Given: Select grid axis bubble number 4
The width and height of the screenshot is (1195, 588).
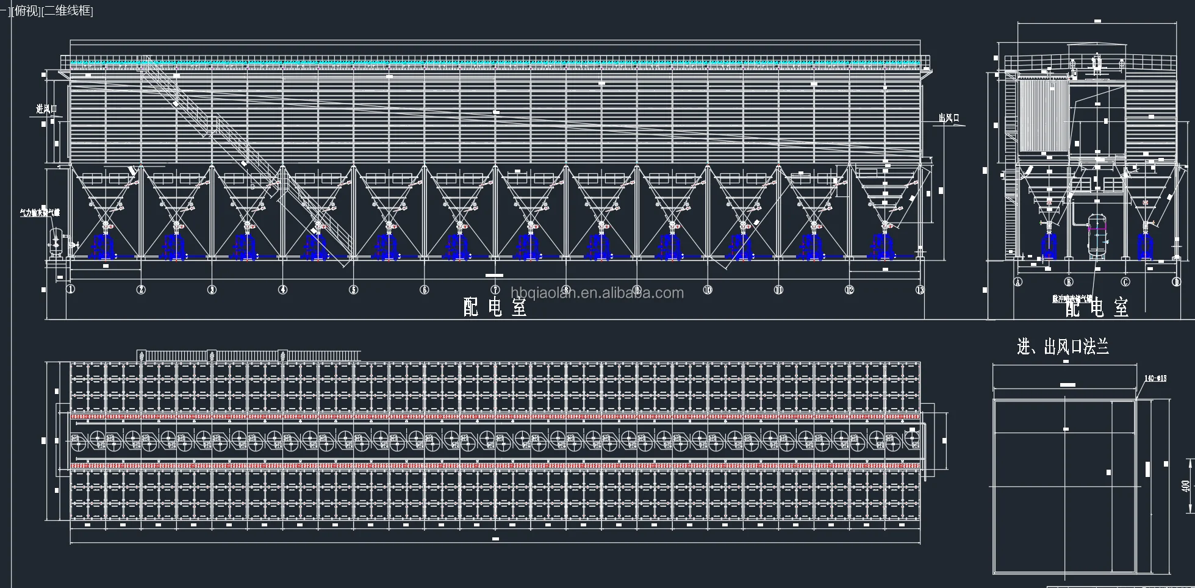Looking at the screenshot, I should [x=283, y=290].
